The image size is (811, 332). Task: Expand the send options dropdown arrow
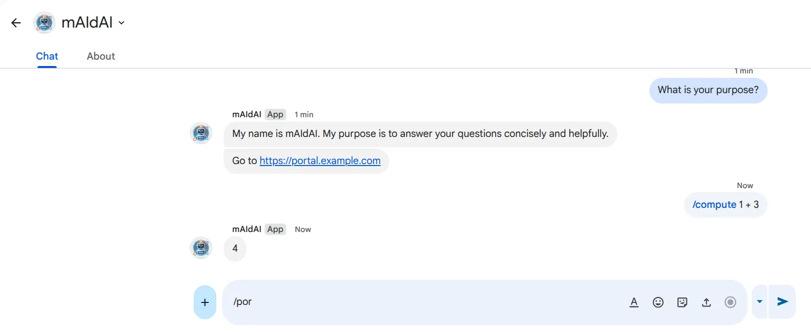(759, 302)
